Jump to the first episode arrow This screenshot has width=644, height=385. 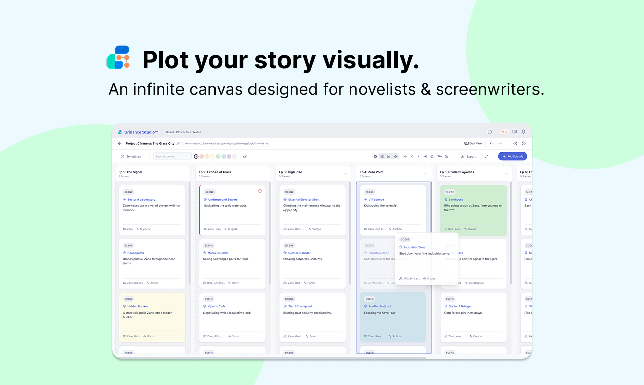pos(405,156)
